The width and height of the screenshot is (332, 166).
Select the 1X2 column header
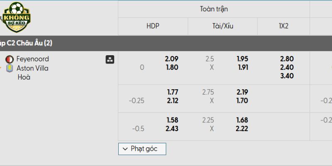(x=284, y=26)
